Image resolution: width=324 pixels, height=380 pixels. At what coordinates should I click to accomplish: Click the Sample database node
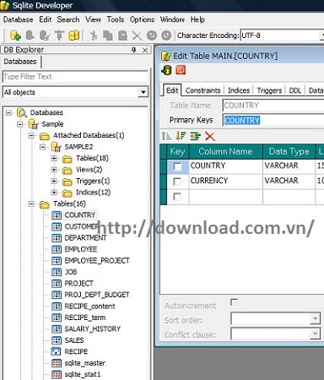pos(52,124)
